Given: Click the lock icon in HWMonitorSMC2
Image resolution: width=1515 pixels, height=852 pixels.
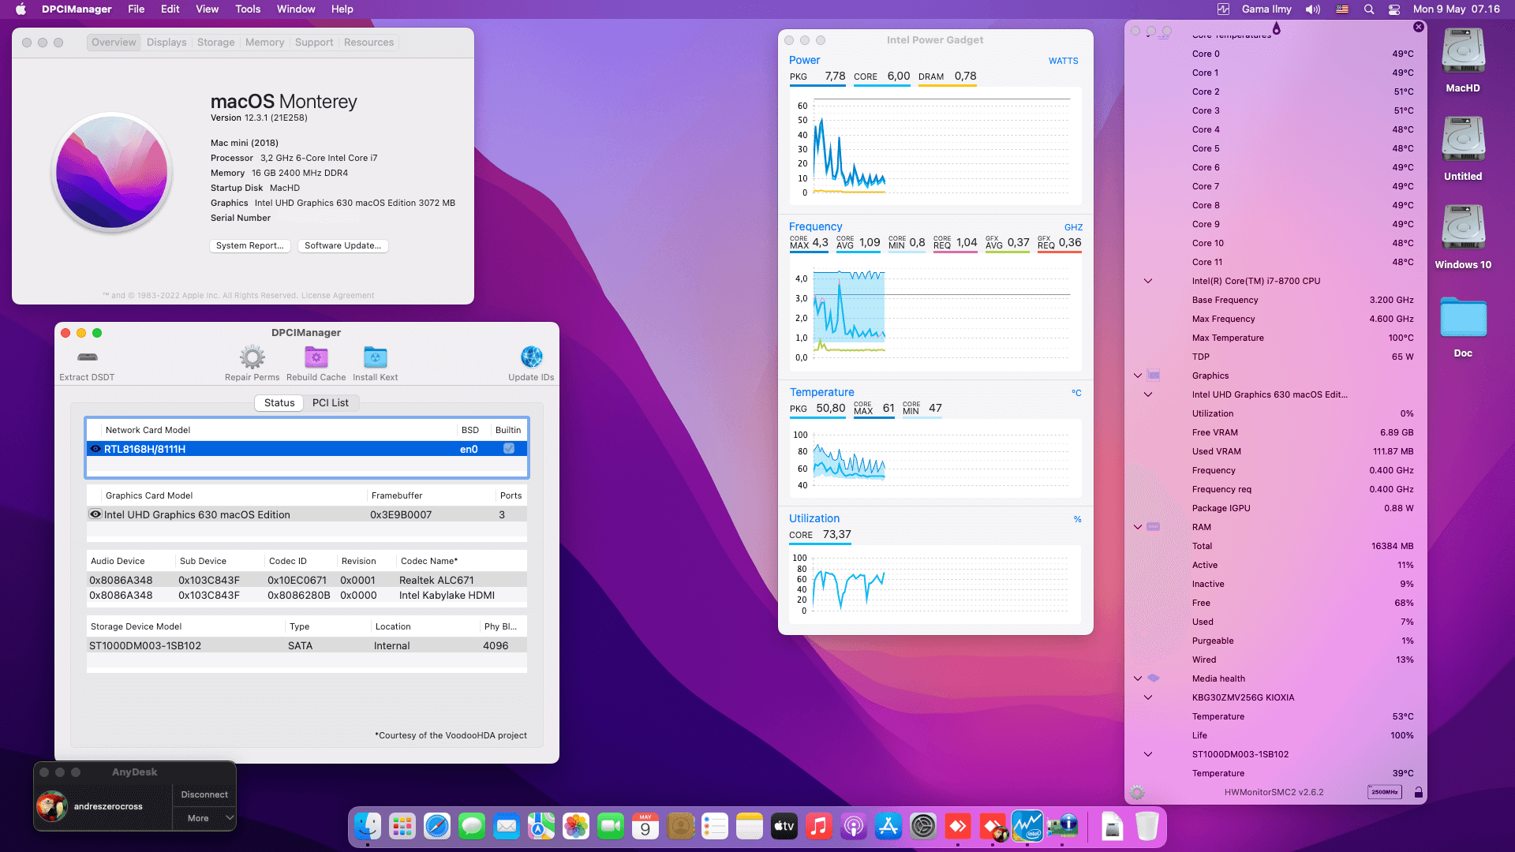Looking at the screenshot, I should pyautogui.click(x=1419, y=792).
